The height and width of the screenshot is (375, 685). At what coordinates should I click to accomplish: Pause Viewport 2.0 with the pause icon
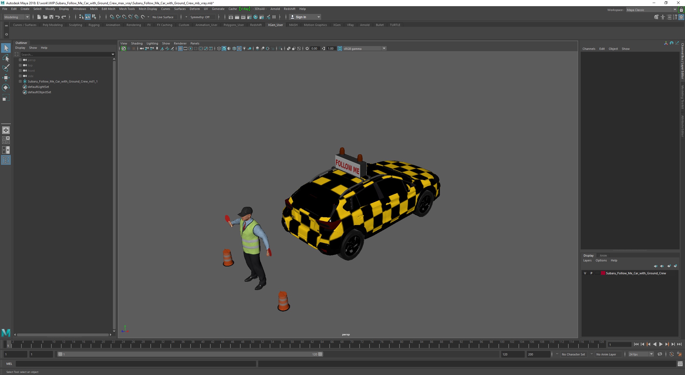point(274,17)
